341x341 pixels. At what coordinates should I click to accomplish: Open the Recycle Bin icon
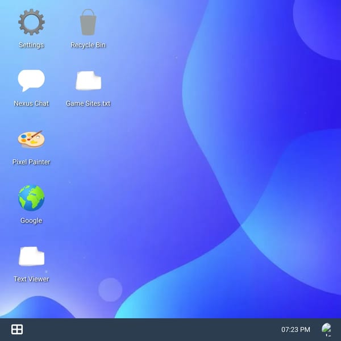pos(88,22)
